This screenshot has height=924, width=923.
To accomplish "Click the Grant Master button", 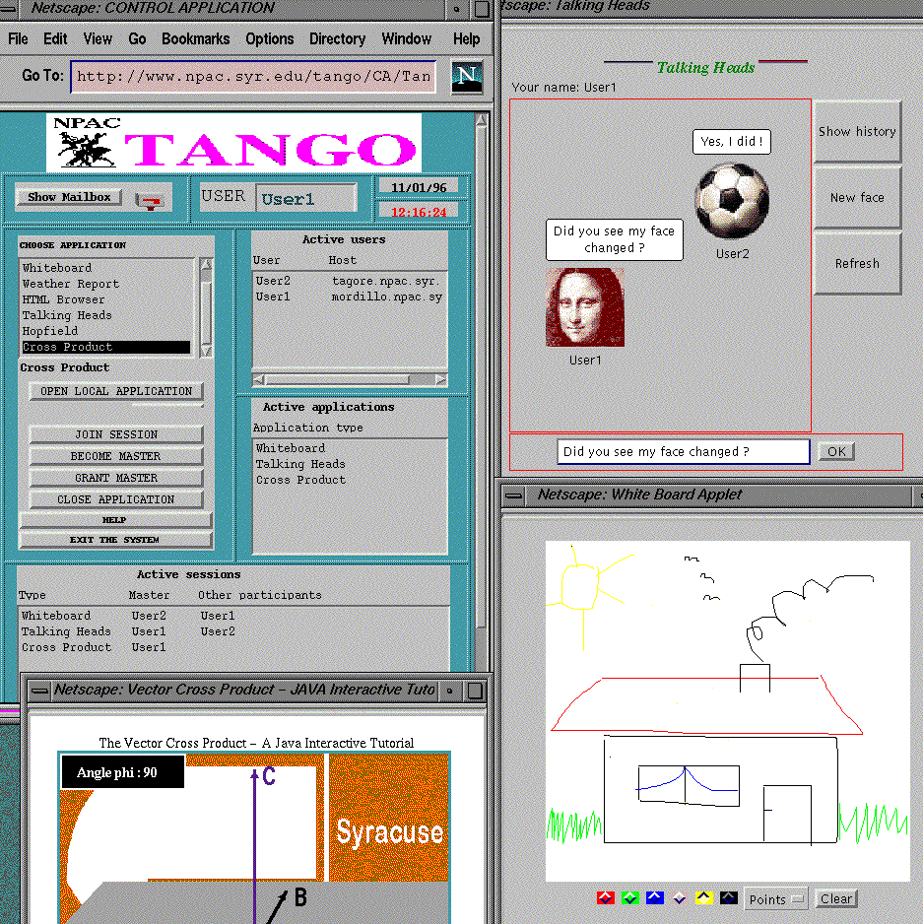I will [x=116, y=478].
